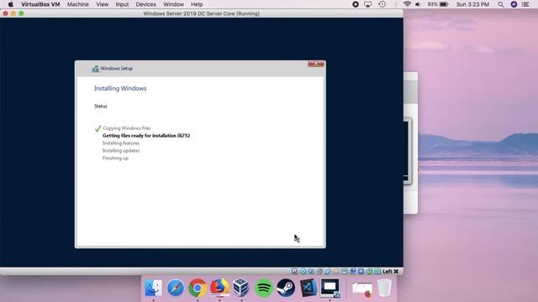Click the green checkmark beside Copying Windows files

click(x=98, y=128)
